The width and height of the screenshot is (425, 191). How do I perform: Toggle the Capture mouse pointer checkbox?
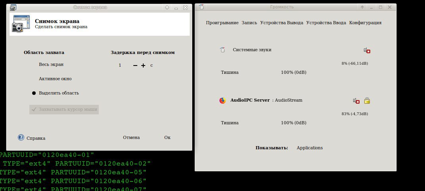coord(64,110)
